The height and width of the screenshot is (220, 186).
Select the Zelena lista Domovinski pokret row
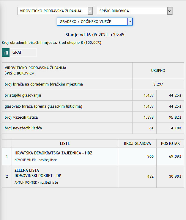(x=93, y=176)
